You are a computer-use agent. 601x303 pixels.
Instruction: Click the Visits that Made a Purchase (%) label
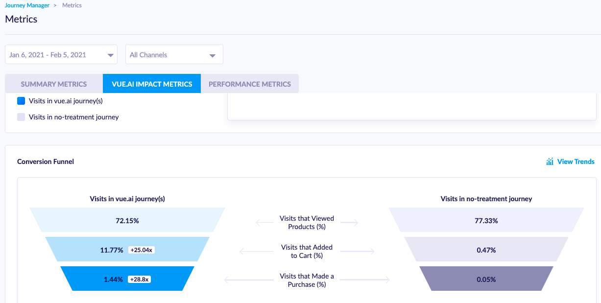(x=307, y=280)
